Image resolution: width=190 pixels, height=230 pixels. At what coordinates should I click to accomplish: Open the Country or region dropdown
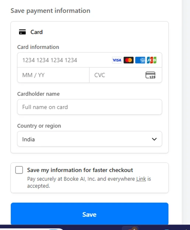(x=89, y=139)
